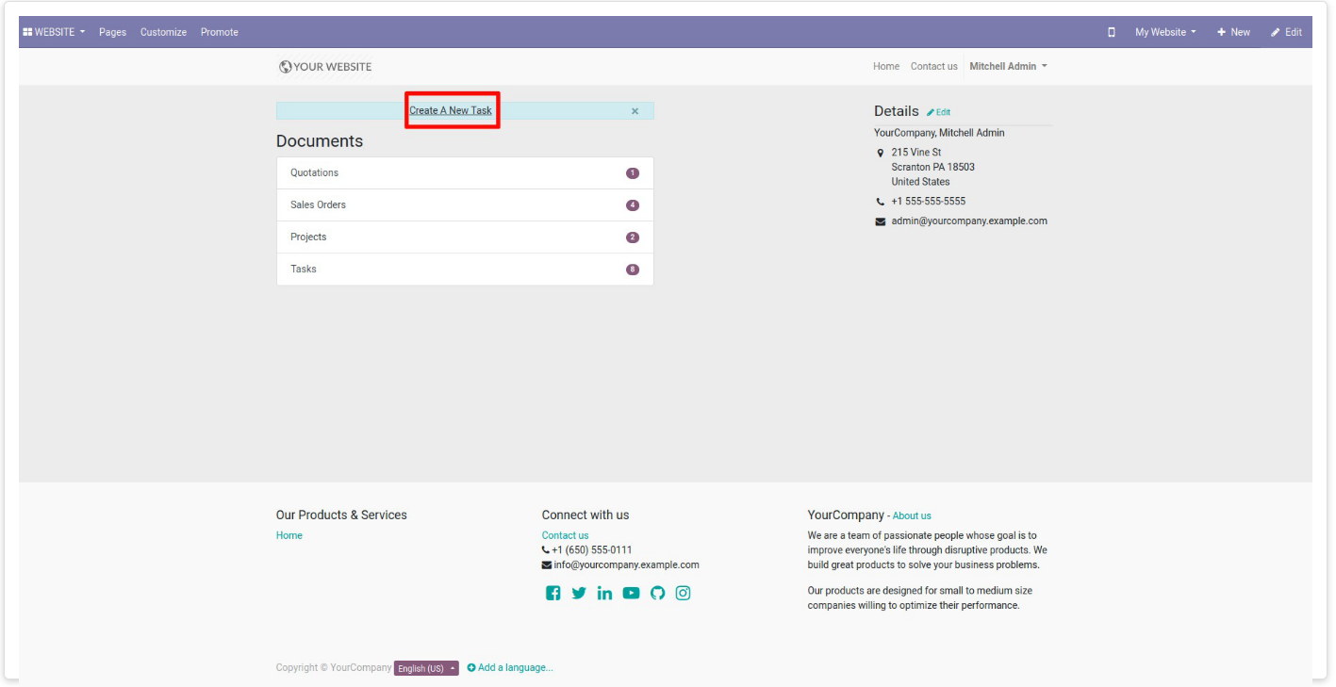
Task: Open the Promote menu
Action: coord(220,32)
